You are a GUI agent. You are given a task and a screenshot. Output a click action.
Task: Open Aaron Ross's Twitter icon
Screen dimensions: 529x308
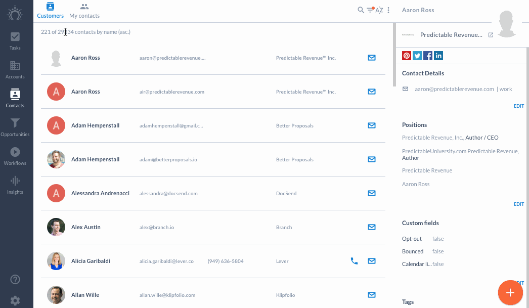click(x=417, y=56)
